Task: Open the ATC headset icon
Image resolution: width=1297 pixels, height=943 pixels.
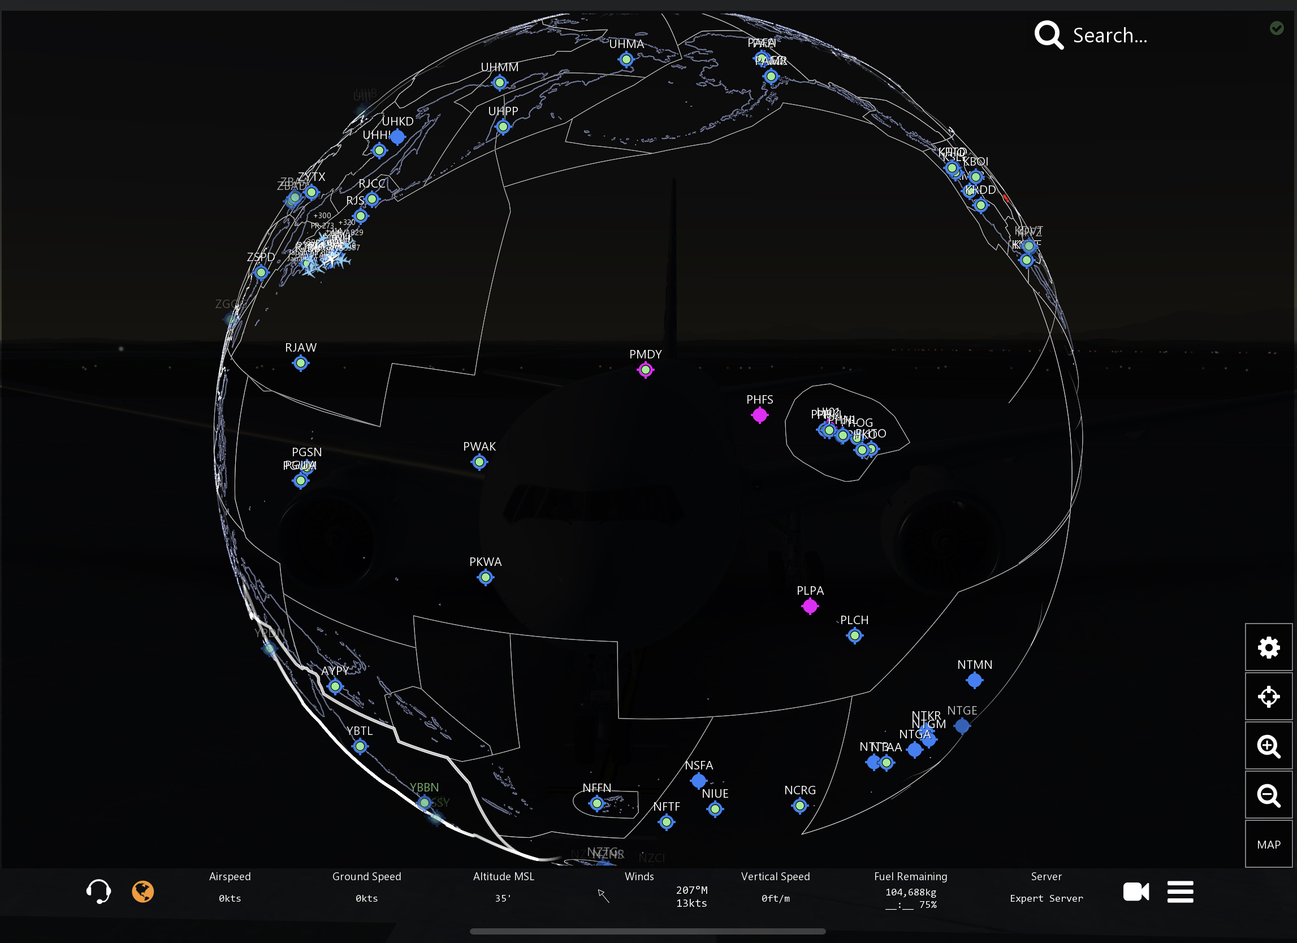Action: pyautogui.click(x=98, y=891)
